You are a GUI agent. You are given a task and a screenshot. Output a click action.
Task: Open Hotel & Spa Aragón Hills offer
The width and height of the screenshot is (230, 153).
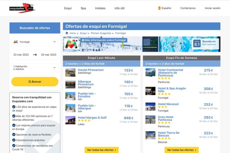pyautogui.click(x=172, y=90)
